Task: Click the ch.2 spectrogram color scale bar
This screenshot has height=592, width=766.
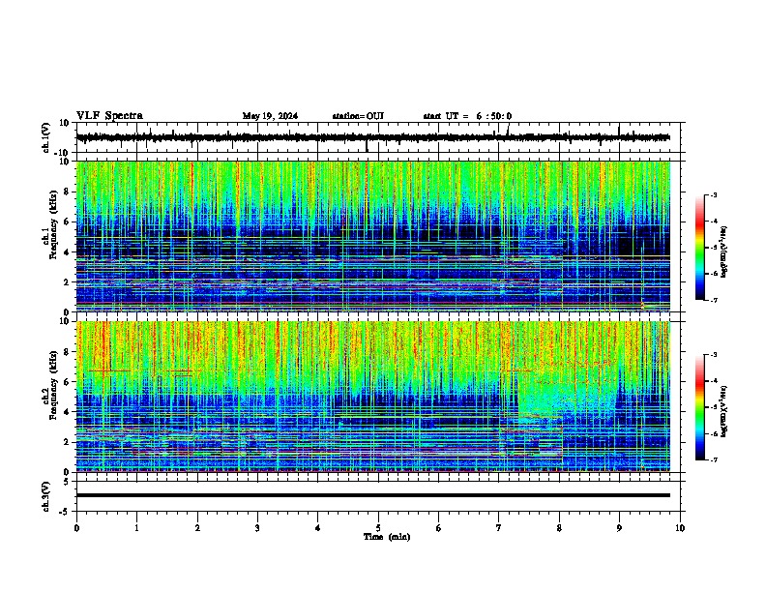Action: click(700, 407)
